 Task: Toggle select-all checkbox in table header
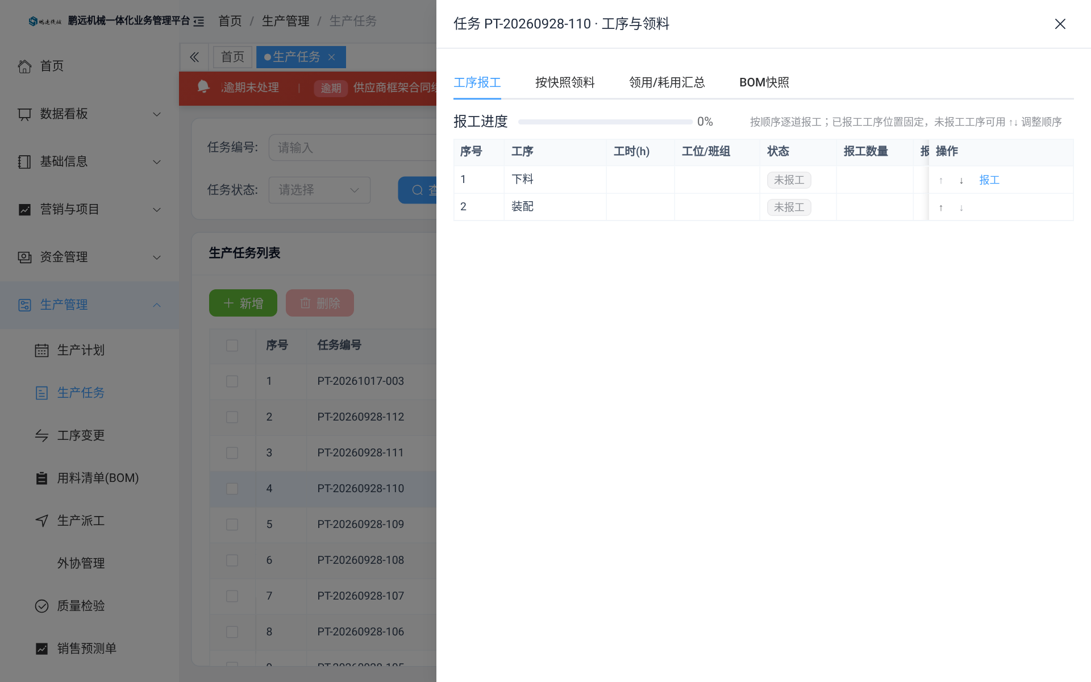(x=232, y=346)
